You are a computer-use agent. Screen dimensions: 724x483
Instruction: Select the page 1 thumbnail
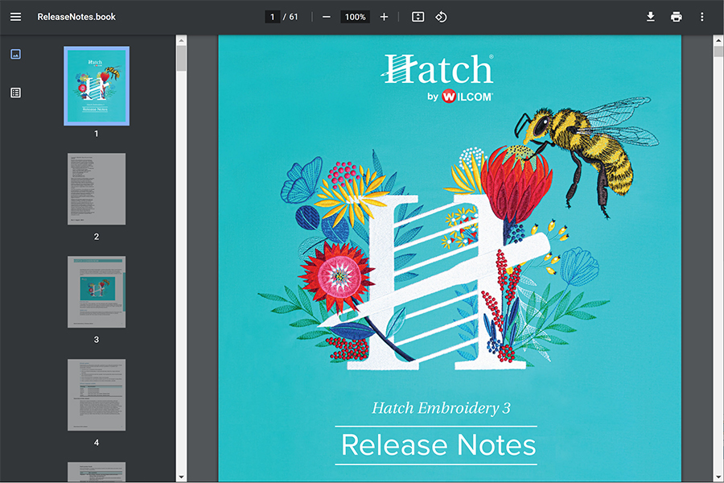click(97, 86)
